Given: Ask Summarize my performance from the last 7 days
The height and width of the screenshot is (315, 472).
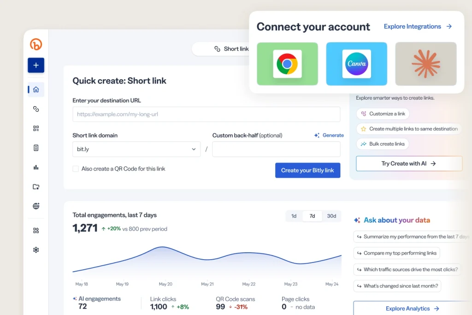Looking at the screenshot, I should [413, 237].
